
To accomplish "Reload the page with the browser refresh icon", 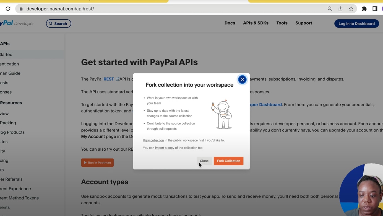I will point(8,9).
